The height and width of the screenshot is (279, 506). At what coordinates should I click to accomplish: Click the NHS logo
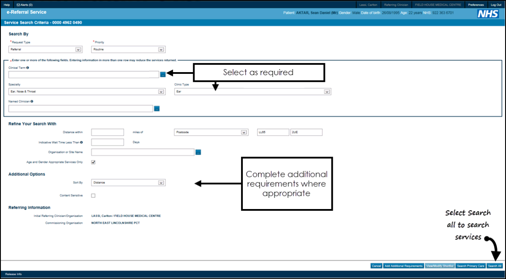click(x=488, y=13)
